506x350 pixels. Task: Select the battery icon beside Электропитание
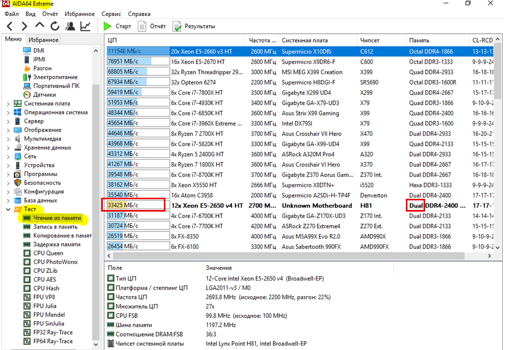click(27, 77)
